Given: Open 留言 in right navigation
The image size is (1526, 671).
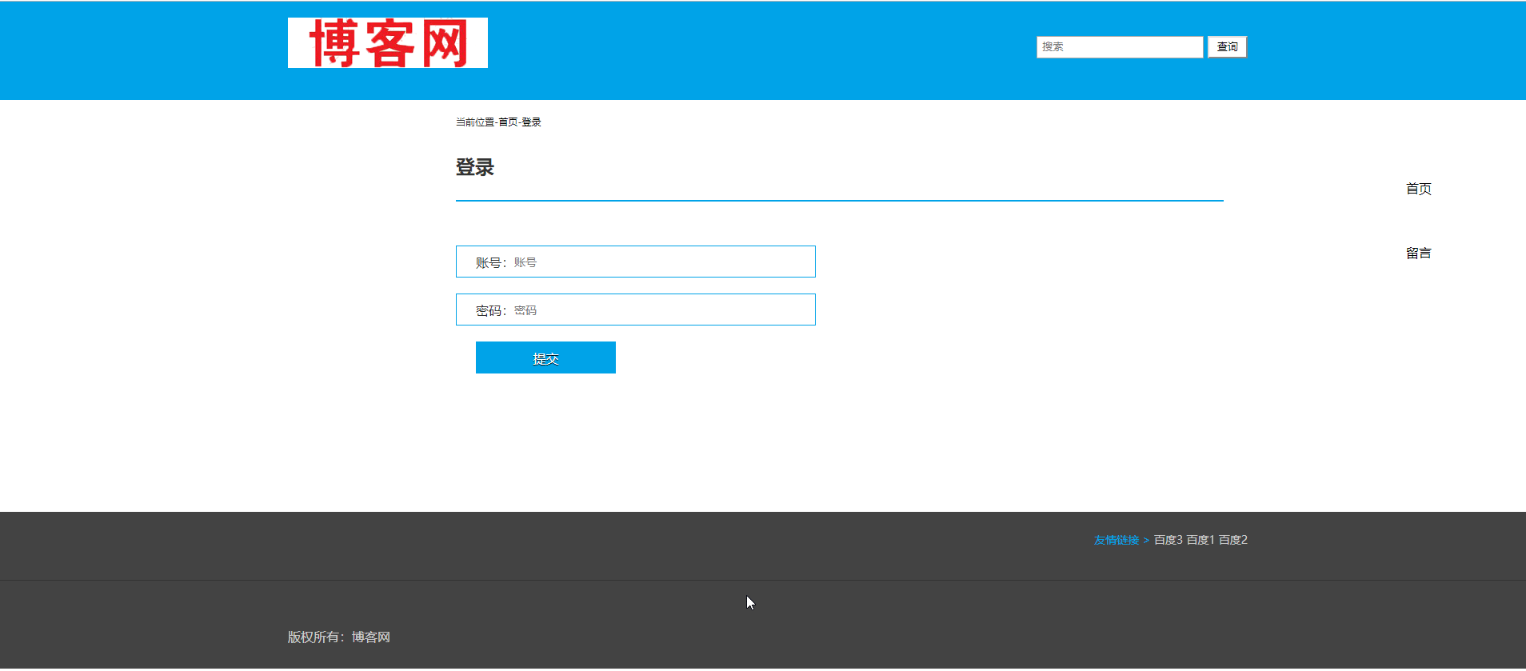Looking at the screenshot, I should 1418,254.
